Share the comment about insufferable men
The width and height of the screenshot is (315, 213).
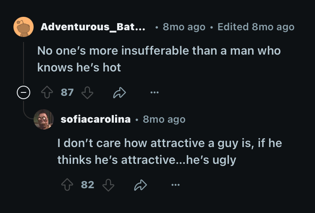click(120, 92)
